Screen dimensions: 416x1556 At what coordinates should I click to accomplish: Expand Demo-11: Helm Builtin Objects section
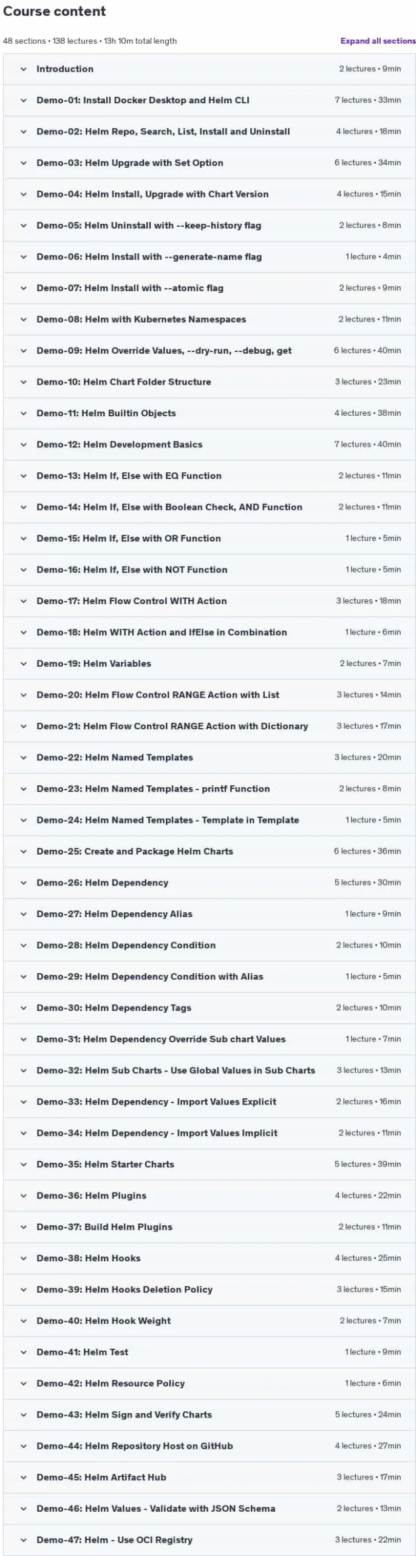(x=210, y=413)
